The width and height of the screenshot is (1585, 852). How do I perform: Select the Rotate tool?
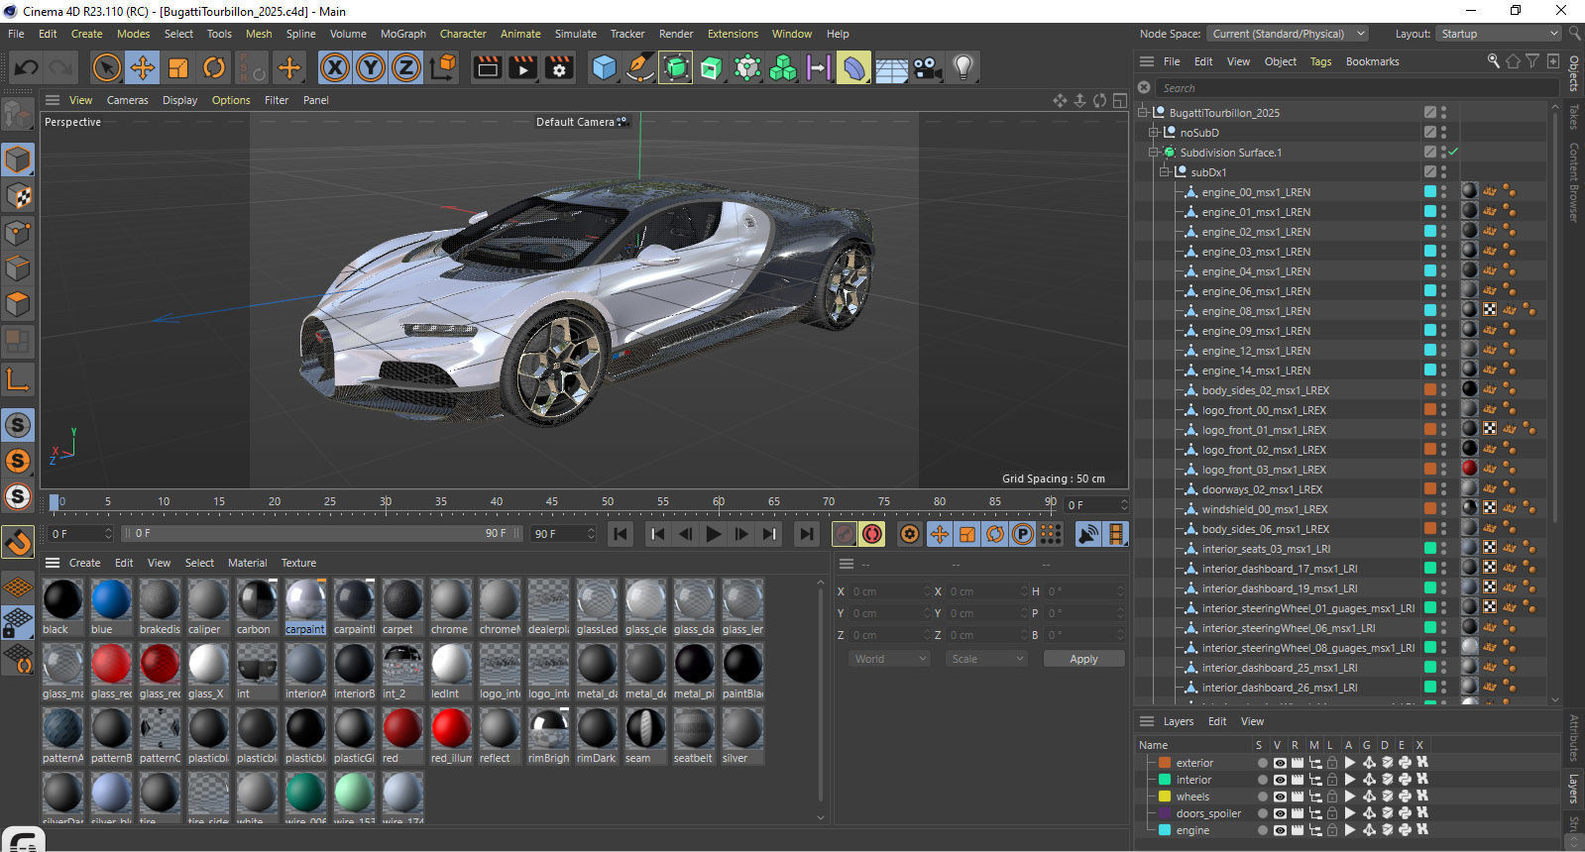[214, 67]
